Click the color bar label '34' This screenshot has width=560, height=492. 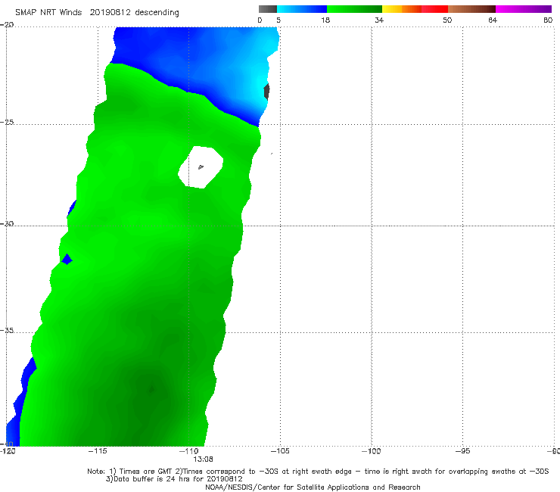coord(379,20)
